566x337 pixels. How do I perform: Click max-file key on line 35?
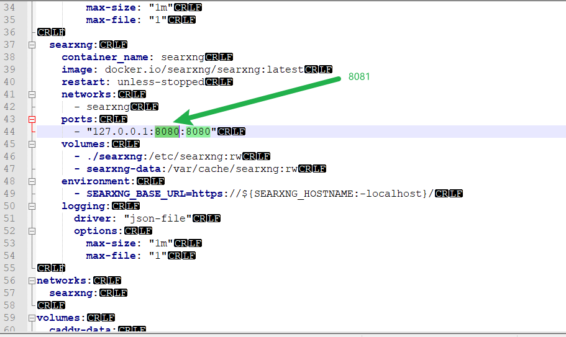coord(111,20)
